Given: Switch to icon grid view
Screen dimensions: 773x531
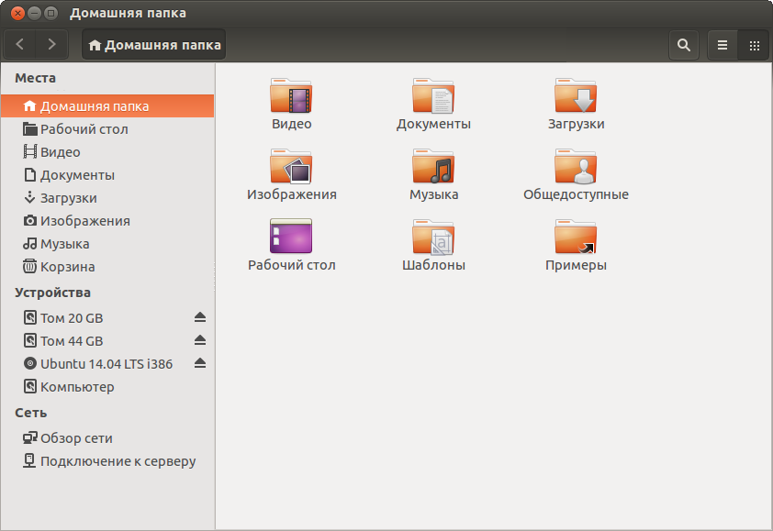Looking at the screenshot, I should click(x=754, y=45).
